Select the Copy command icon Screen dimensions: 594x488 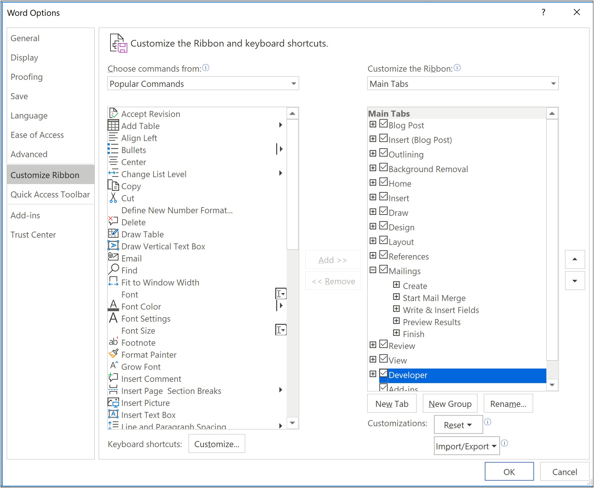[x=113, y=186]
